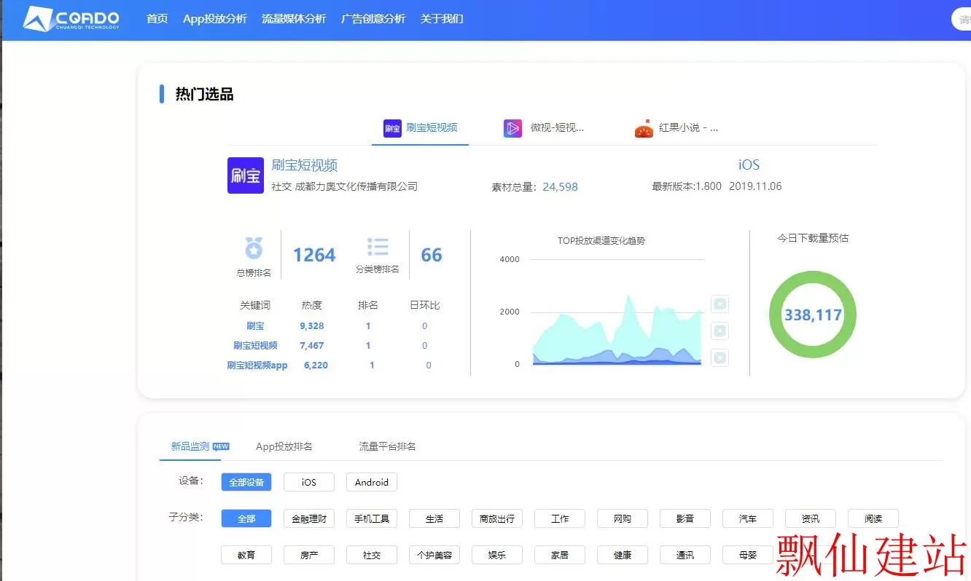This screenshot has height=581, width=971.
Task: Filter by 社交 subcategory
Action: point(372,555)
